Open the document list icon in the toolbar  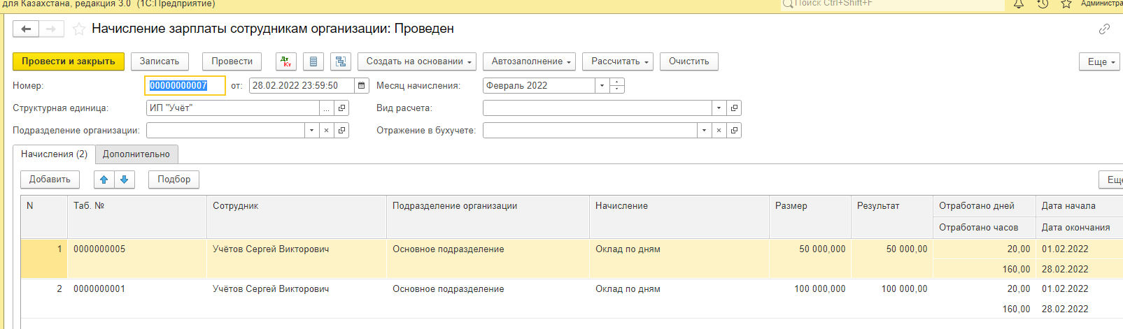(313, 61)
